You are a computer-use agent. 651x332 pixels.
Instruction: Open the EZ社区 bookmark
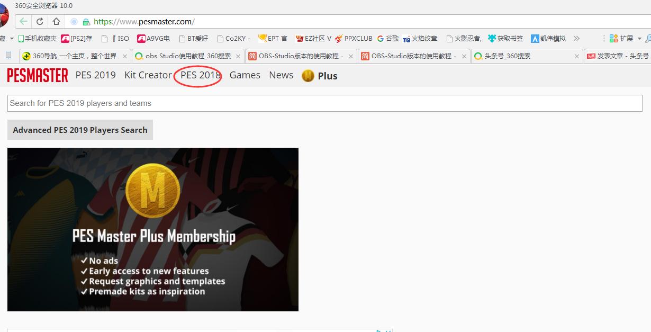[313, 39]
